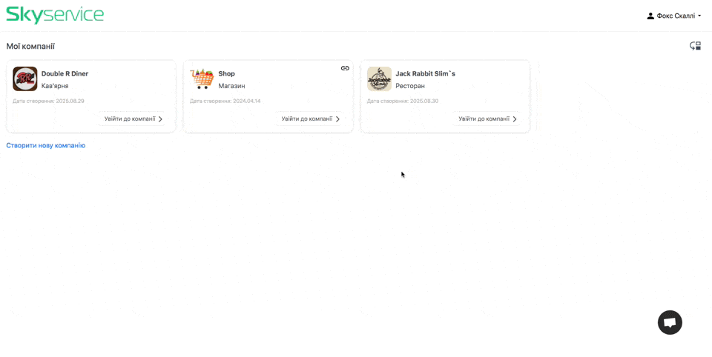Click the Double R Diner logo thumbnail
The image size is (712, 357).
click(x=25, y=79)
